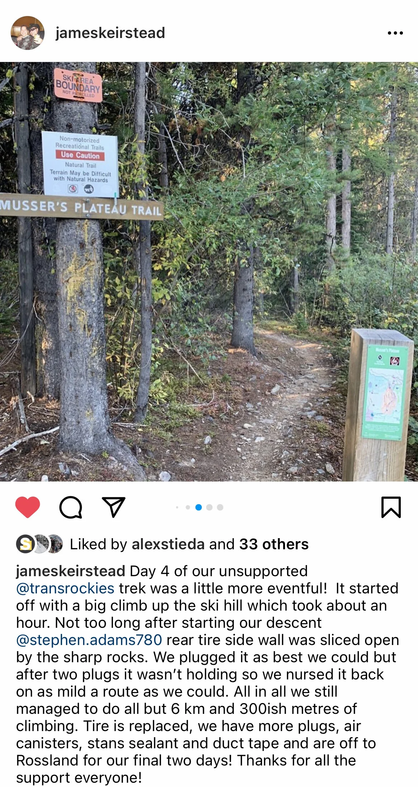418x787 pixels.
Task: Open the @stephen.adams780 mention
Action: [x=89, y=640]
